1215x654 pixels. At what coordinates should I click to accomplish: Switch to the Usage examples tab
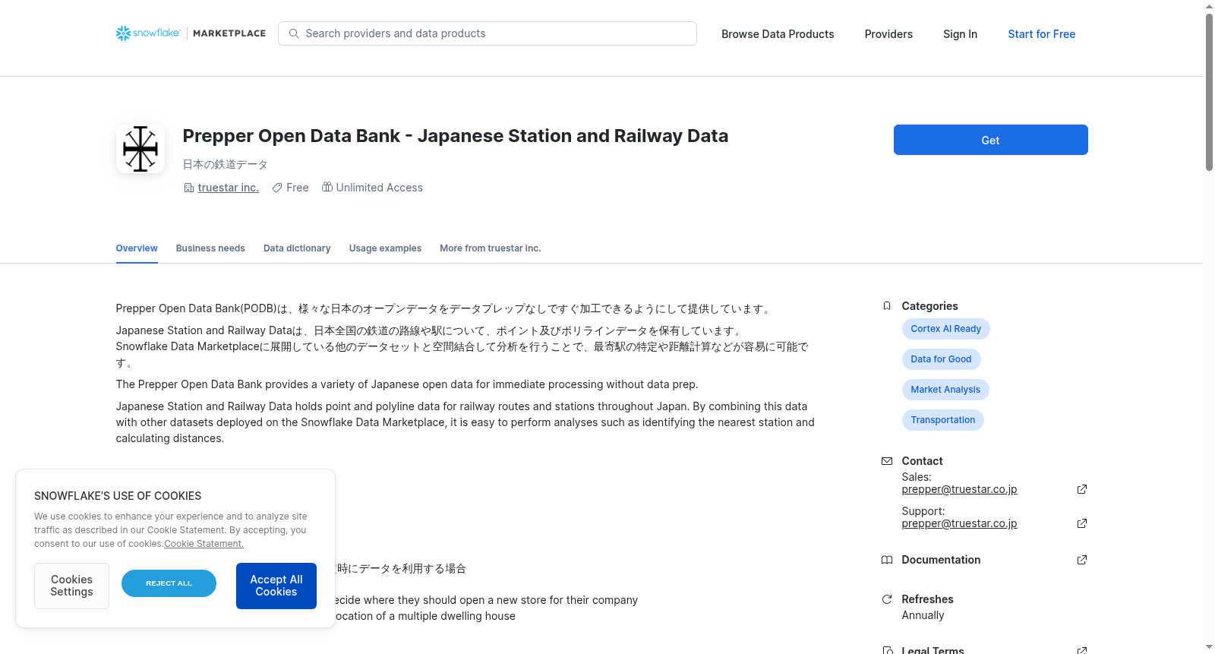[x=385, y=248]
